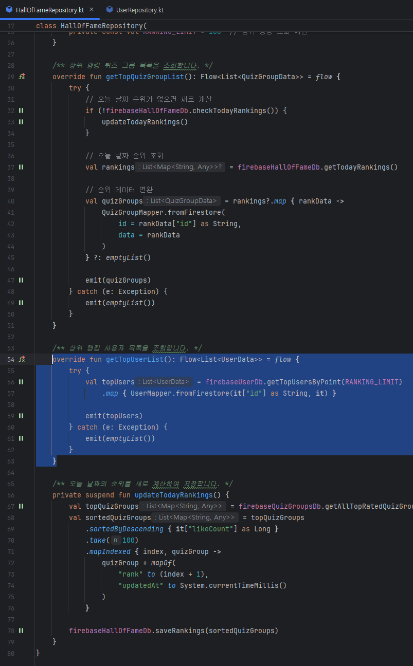Click the Kotlin file icon on HallOfFameRepository.kt tab
This screenshot has width=413, height=666.
(9, 10)
